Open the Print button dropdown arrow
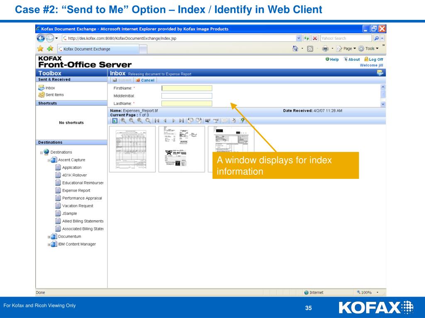The image size is (425, 318). pyautogui.click(x=332, y=49)
